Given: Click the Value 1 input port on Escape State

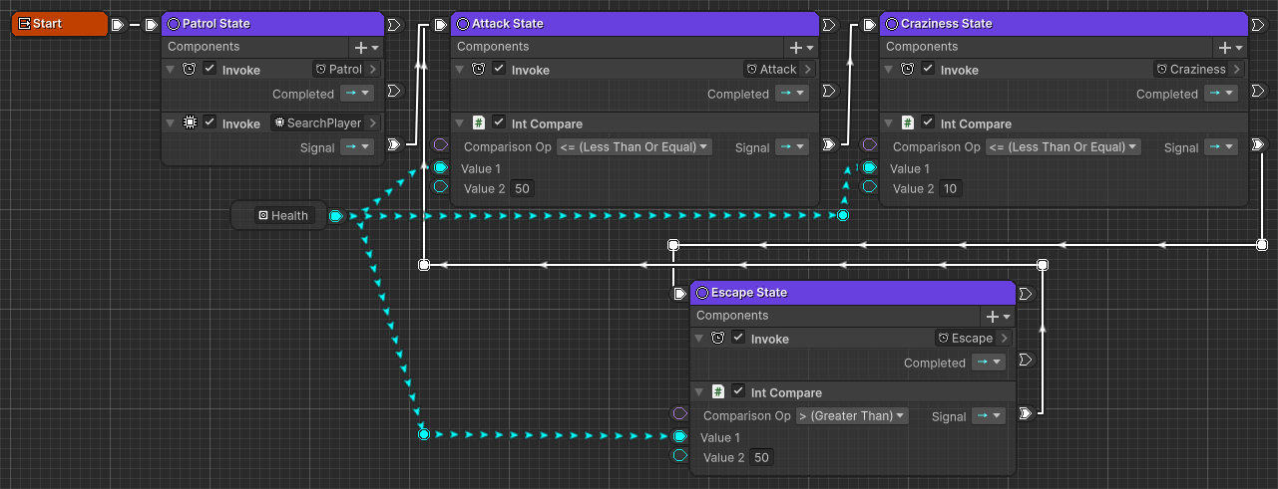Looking at the screenshot, I should coord(679,436).
